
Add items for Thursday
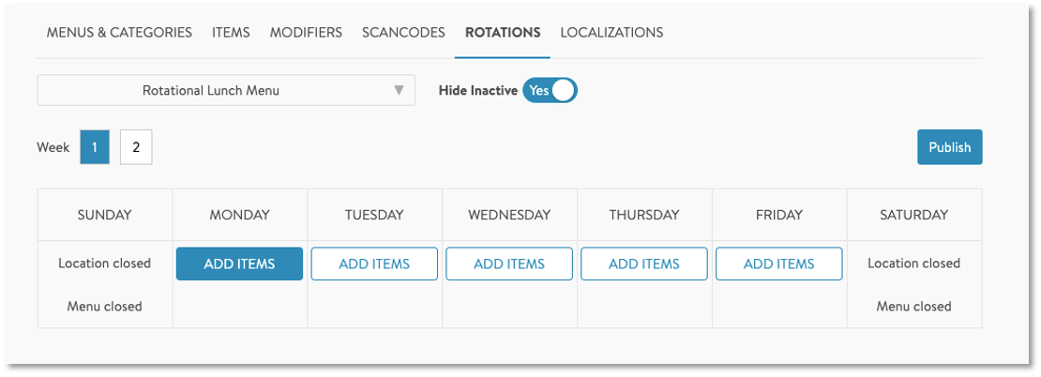pos(644,264)
